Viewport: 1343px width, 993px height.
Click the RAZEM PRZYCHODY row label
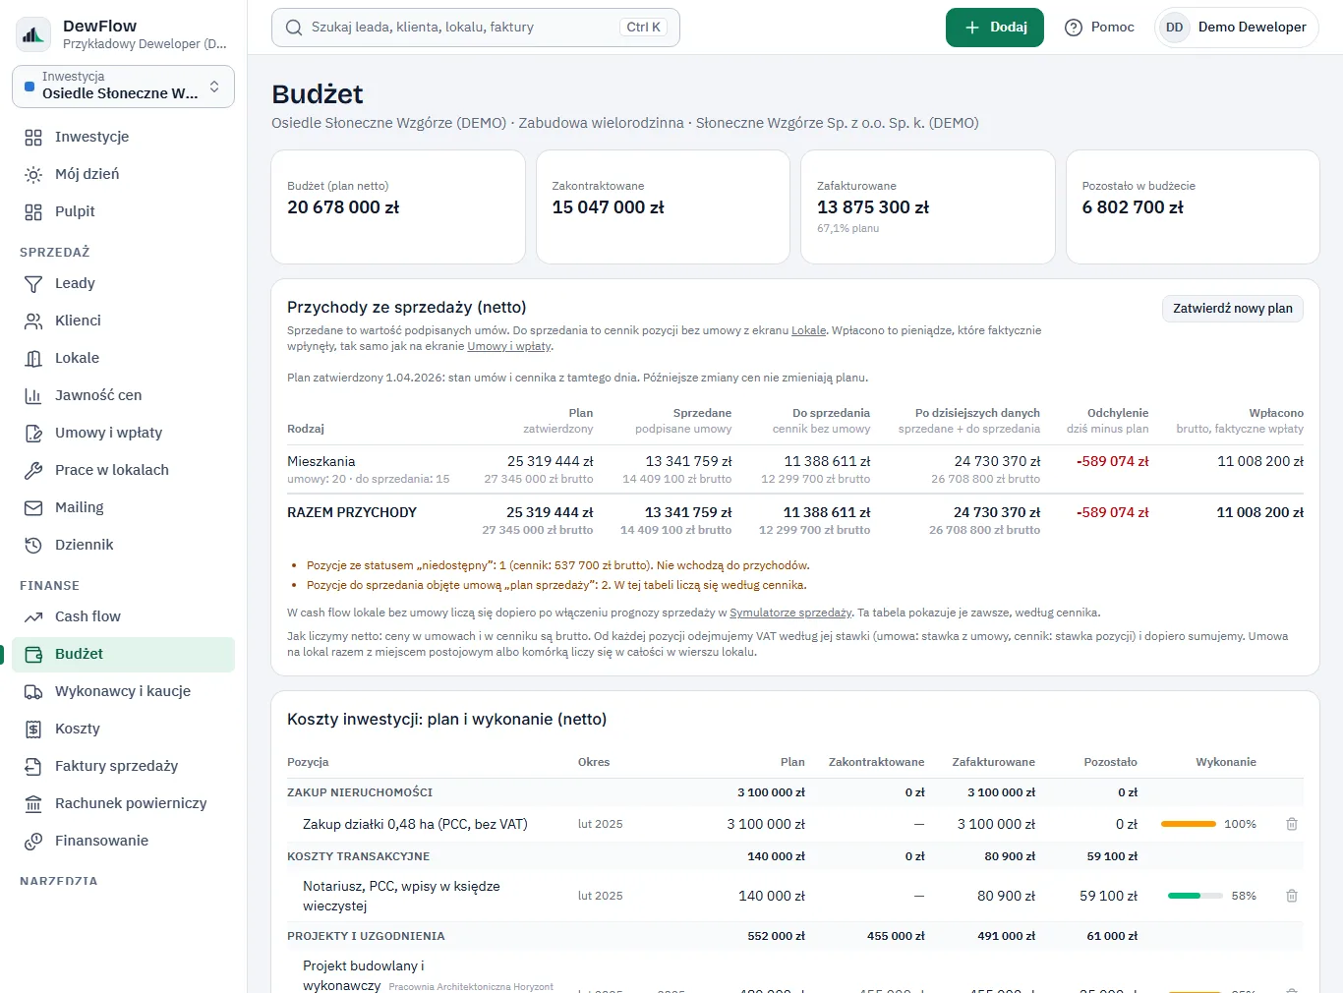(x=352, y=512)
